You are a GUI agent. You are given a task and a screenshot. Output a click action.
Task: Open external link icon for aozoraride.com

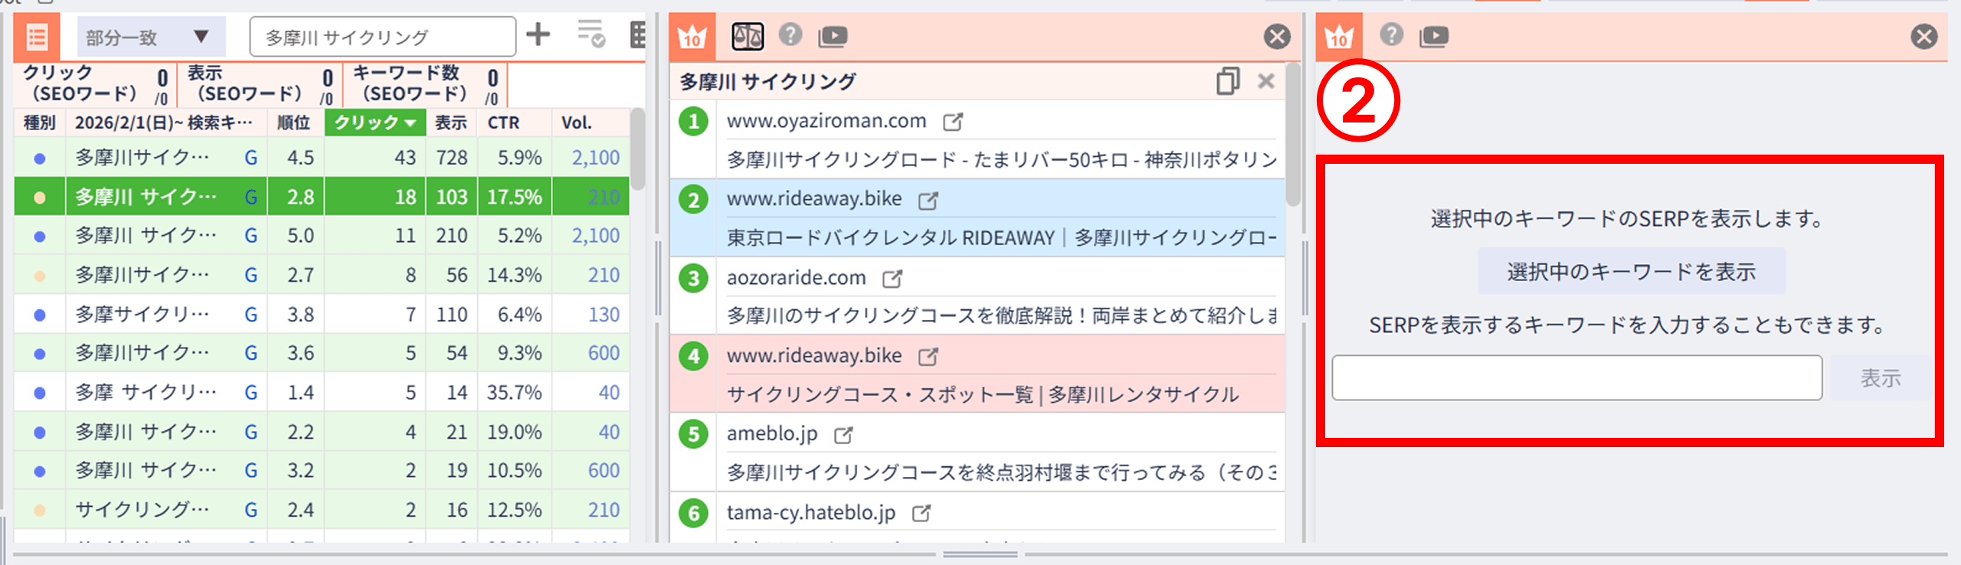[x=892, y=279]
